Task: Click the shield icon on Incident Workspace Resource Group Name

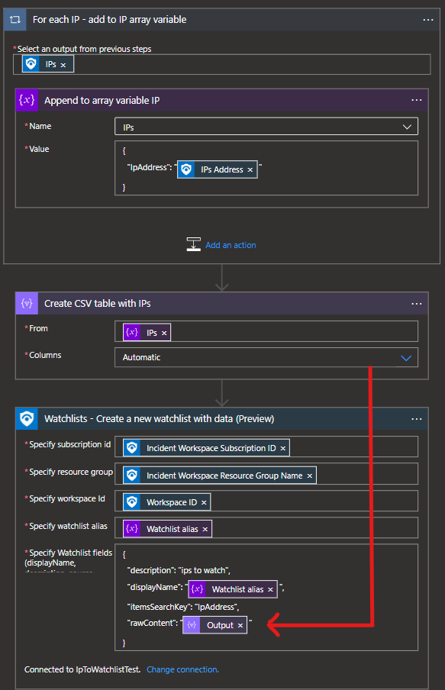Action: click(132, 476)
